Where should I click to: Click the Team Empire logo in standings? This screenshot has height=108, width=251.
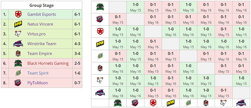click(18, 53)
